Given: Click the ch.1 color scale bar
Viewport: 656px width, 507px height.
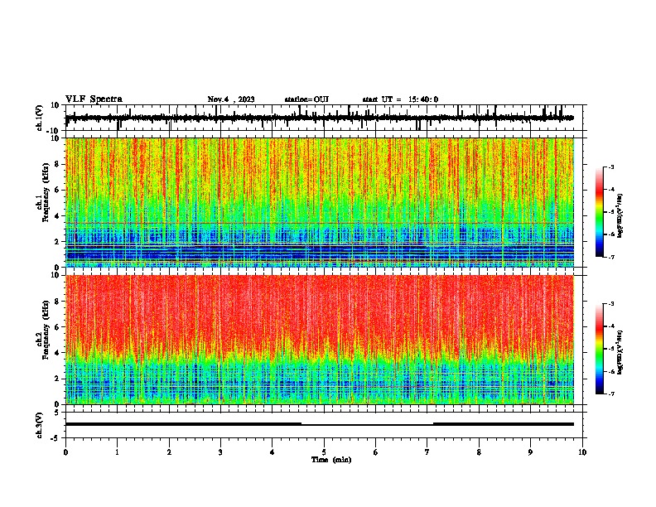Looking at the screenshot, I should coord(599,212).
